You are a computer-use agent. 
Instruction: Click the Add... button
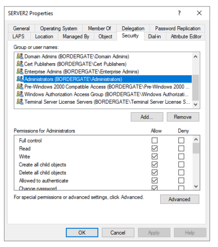(x=147, y=117)
